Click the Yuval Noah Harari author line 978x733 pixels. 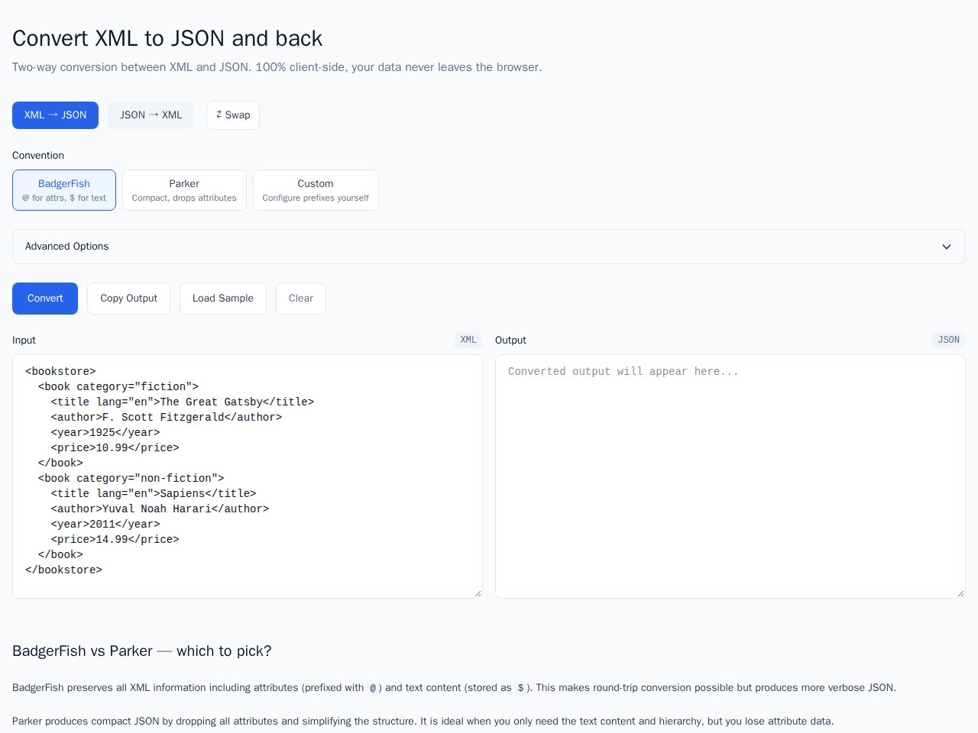tap(160, 509)
